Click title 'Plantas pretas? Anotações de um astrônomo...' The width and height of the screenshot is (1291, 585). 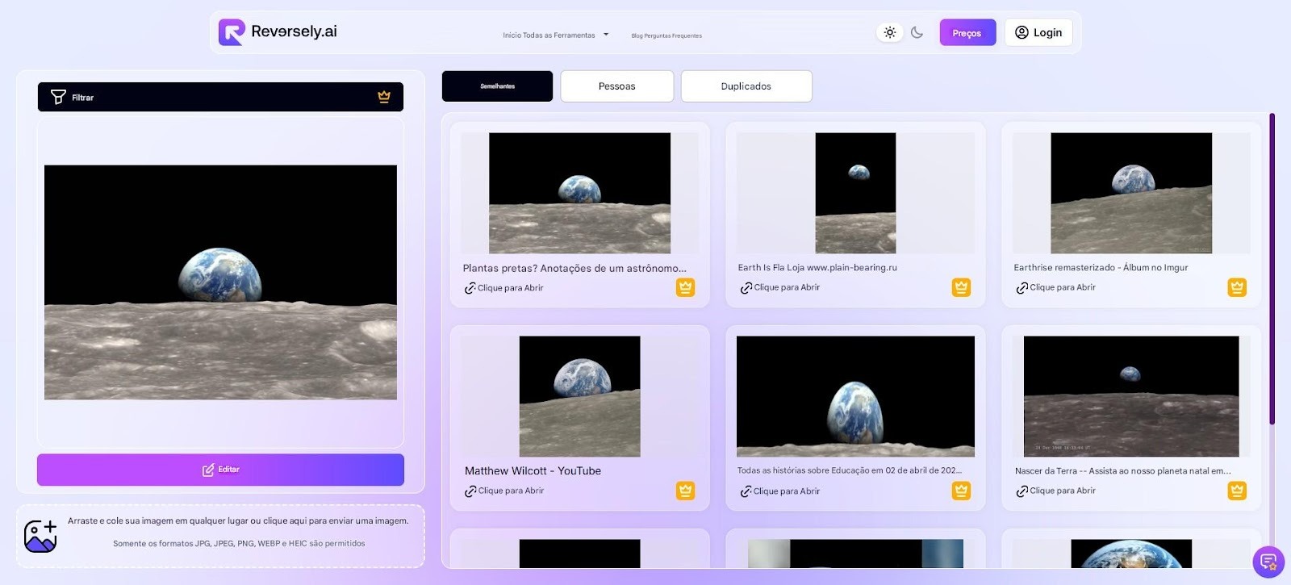click(x=574, y=269)
